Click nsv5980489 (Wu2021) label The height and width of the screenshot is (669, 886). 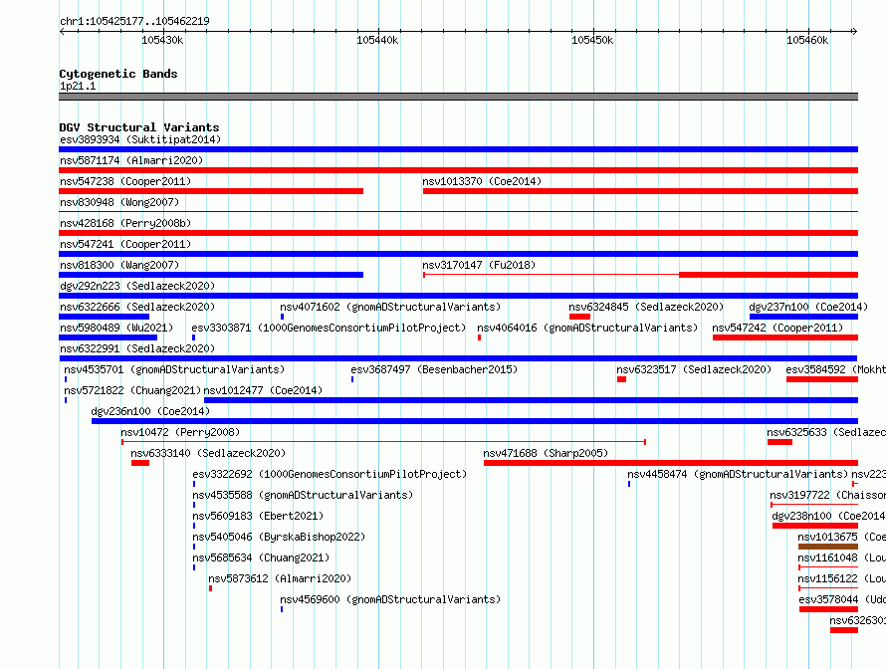[x=116, y=328]
